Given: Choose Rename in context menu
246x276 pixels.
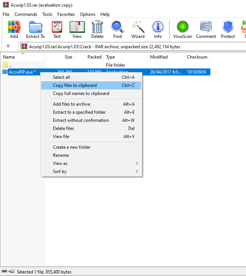Looking at the screenshot, I should 91,155.
